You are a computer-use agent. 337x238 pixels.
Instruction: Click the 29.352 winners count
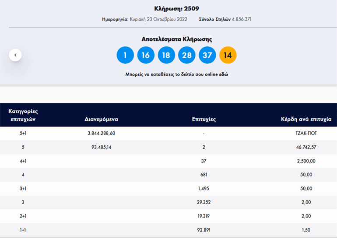click(204, 203)
